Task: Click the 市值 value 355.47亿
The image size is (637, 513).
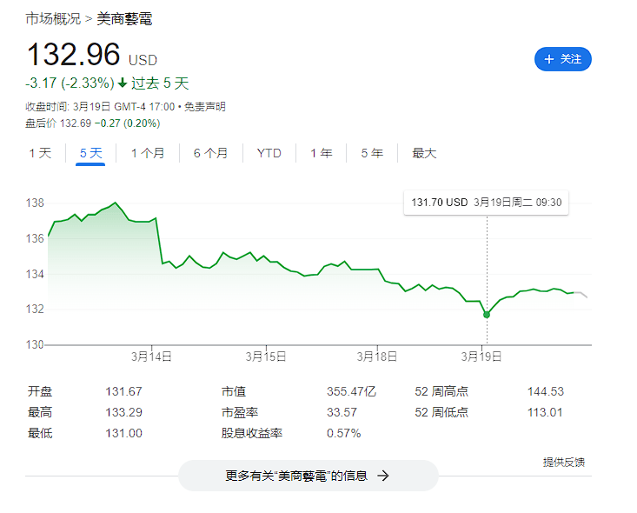Action: pyautogui.click(x=351, y=391)
